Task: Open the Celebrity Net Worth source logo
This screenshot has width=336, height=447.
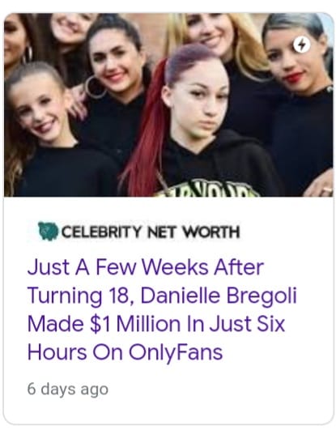Action: click(138, 232)
